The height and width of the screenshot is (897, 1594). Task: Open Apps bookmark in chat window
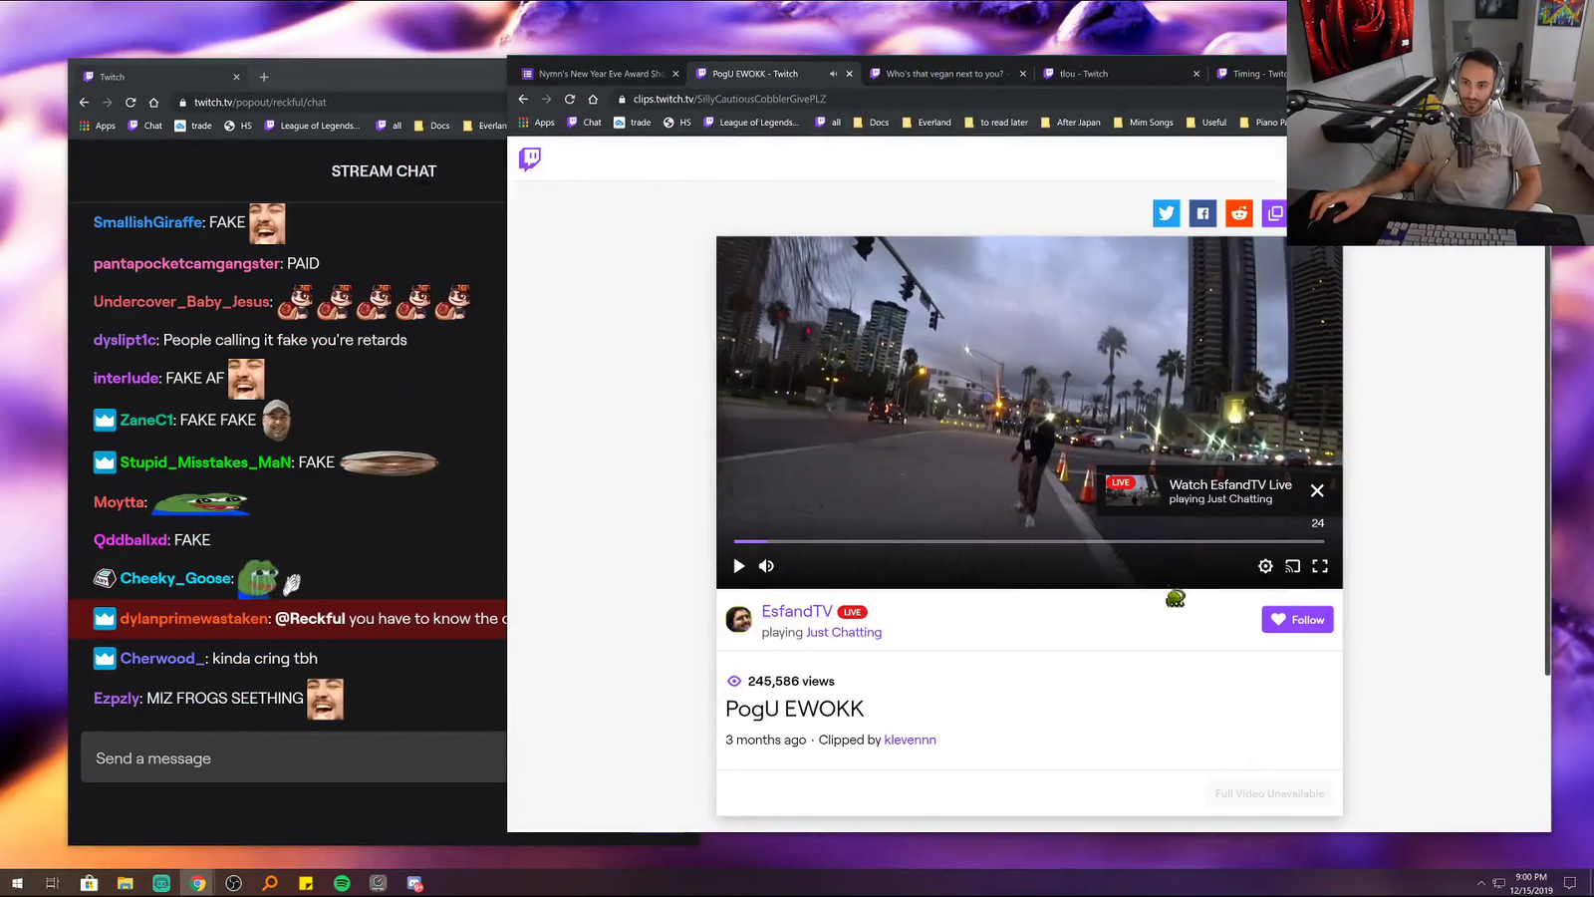[98, 126]
